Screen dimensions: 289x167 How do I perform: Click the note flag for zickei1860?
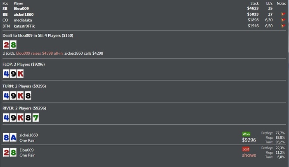click(x=283, y=14)
